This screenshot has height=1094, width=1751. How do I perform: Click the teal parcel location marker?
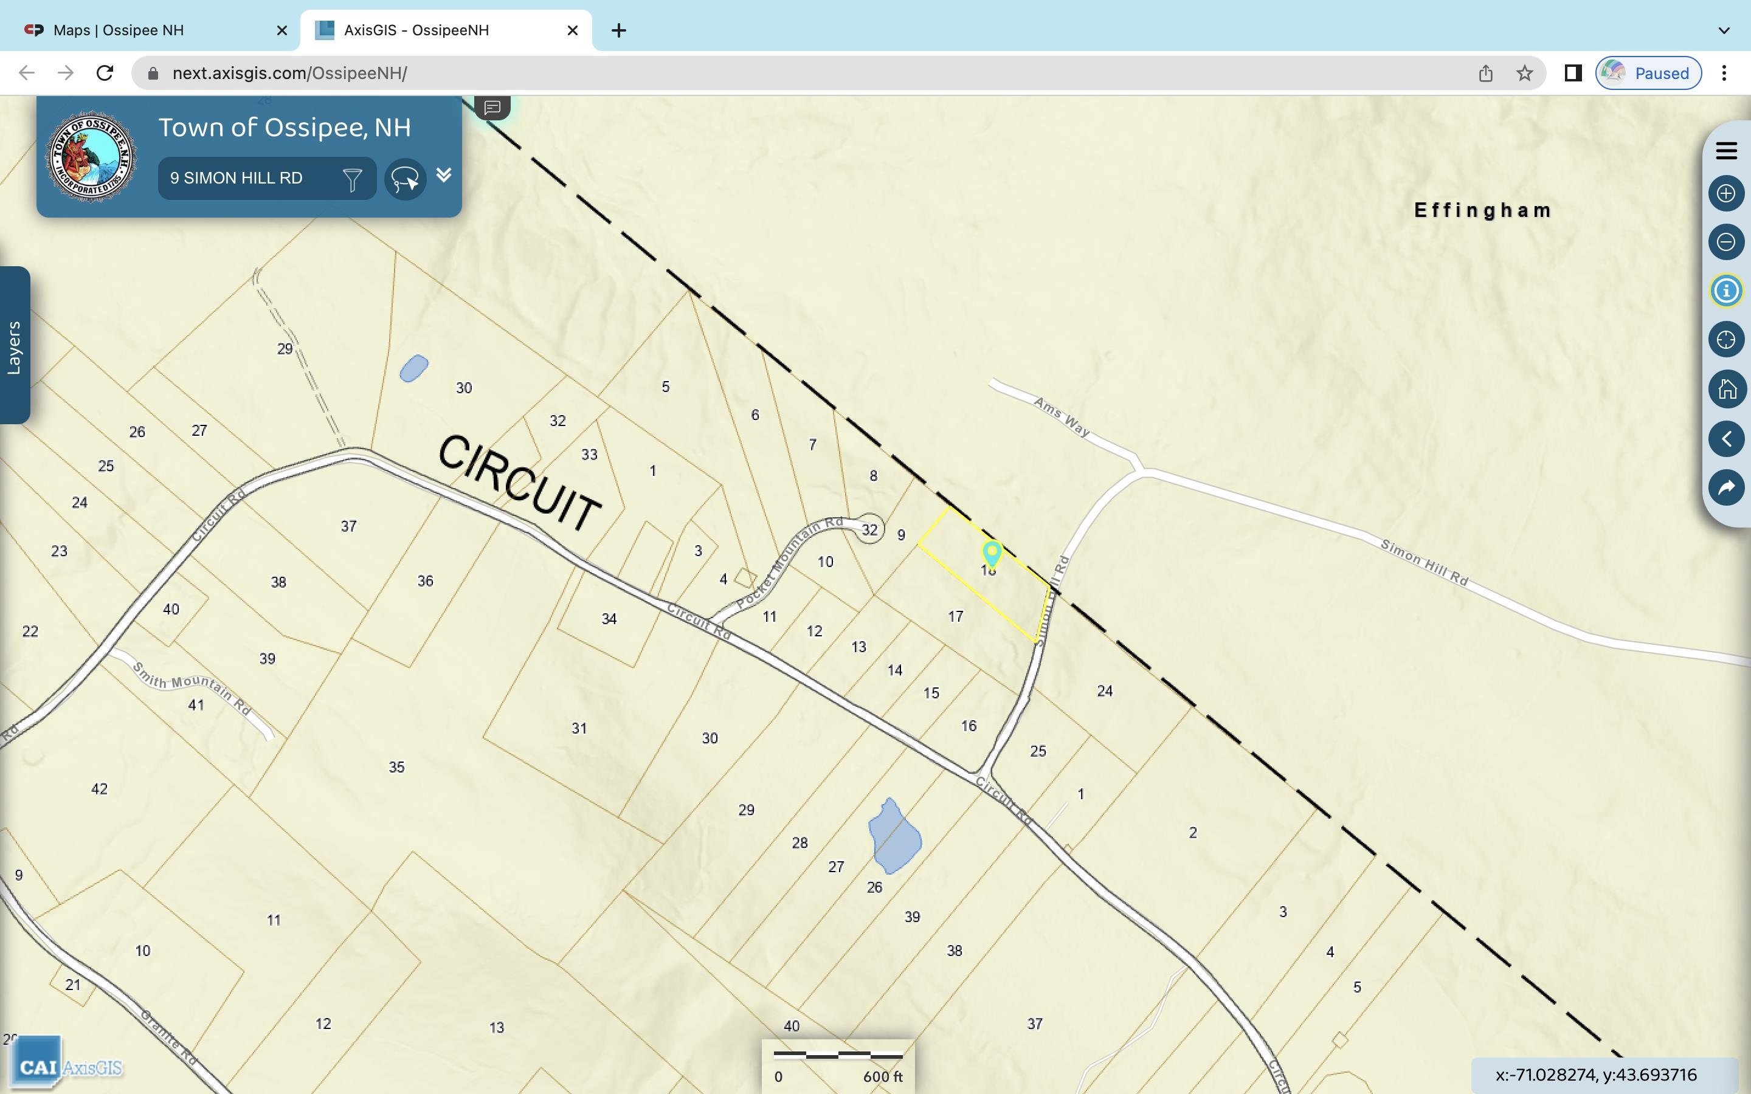pyautogui.click(x=991, y=553)
